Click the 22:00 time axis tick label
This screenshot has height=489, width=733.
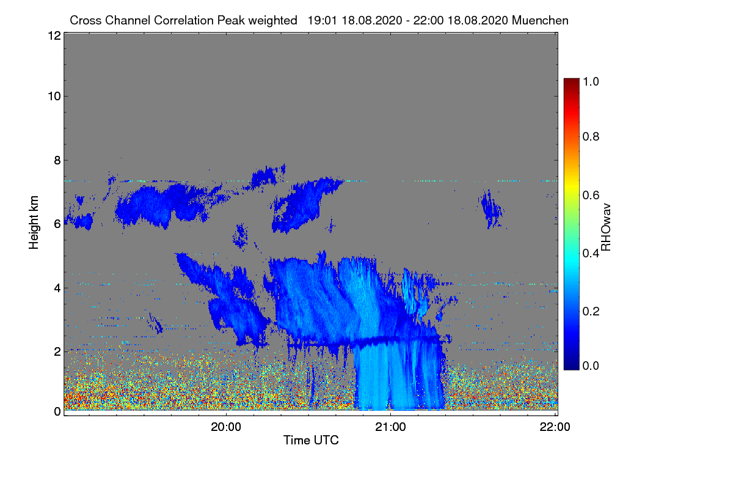pyautogui.click(x=555, y=427)
